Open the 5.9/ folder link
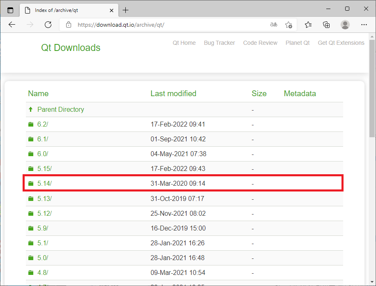Screen dimensions: 376x286 (43, 228)
